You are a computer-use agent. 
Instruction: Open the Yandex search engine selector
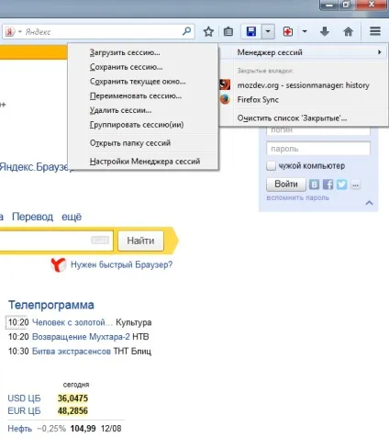point(13,31)
